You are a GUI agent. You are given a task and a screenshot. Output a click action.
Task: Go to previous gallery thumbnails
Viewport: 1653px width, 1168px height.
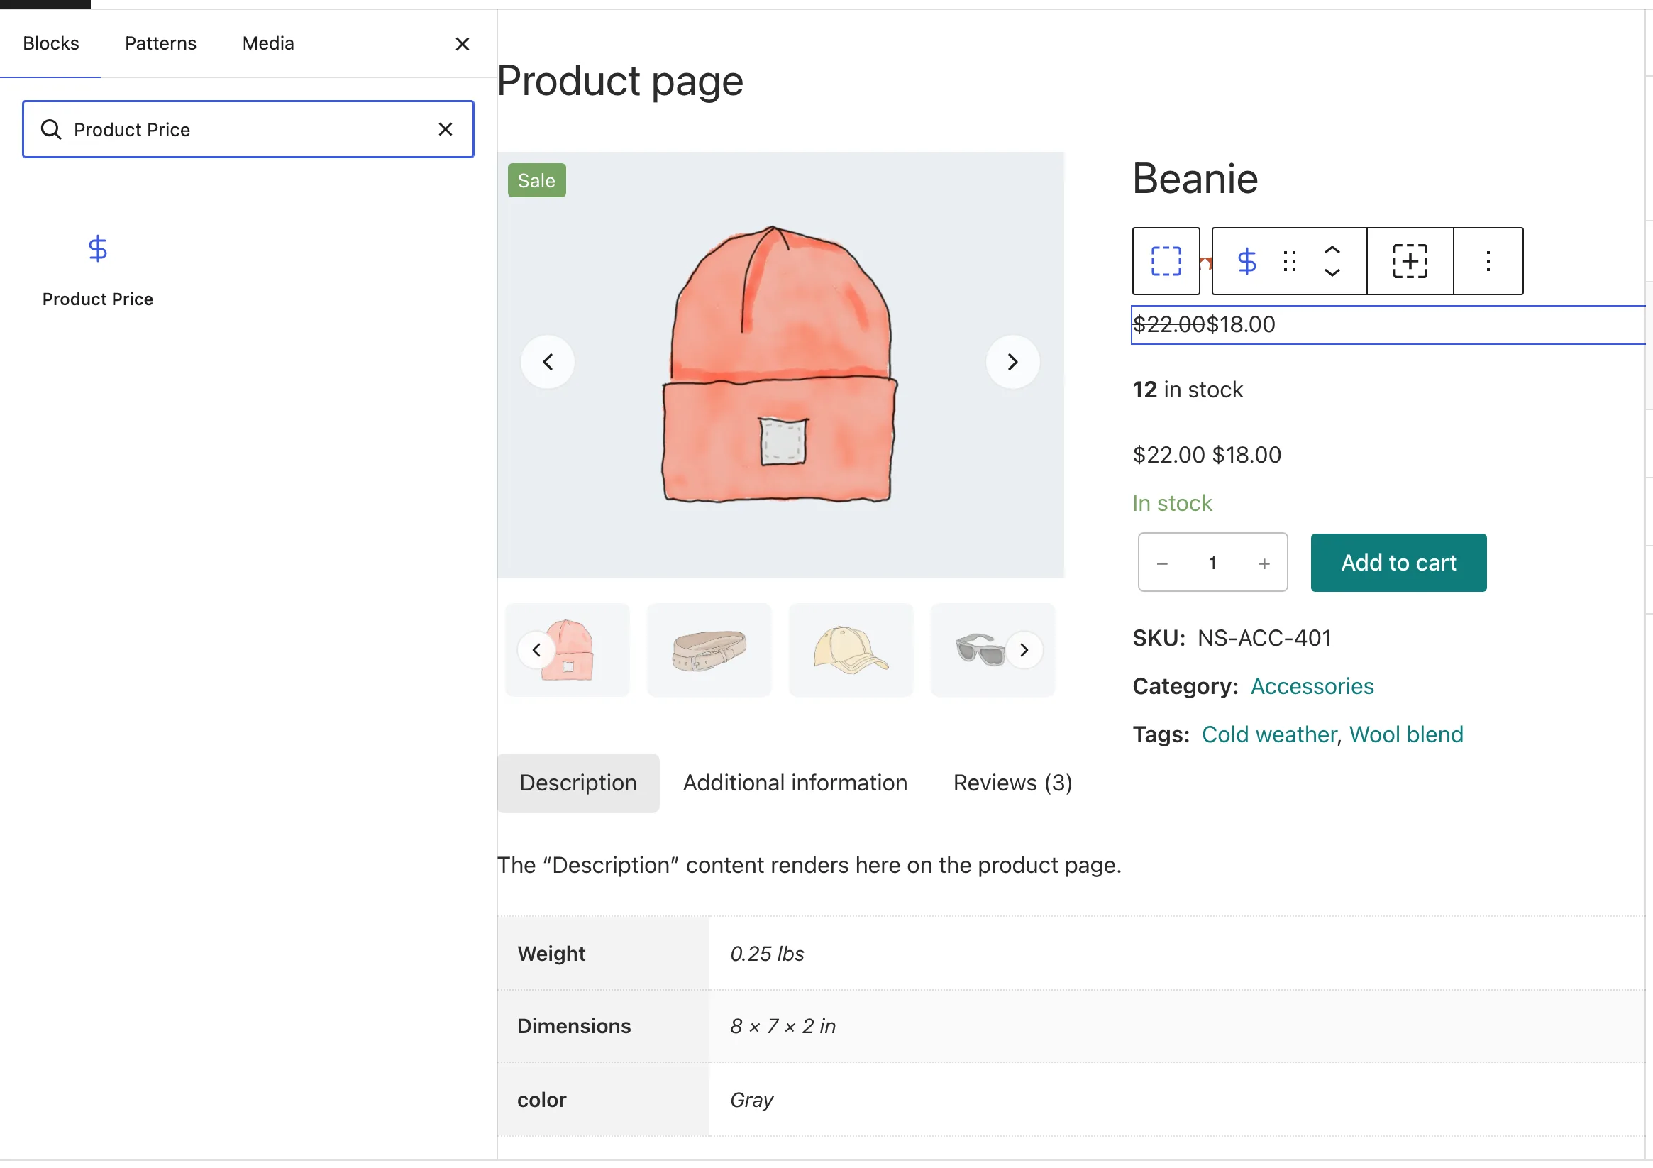tap(536, 650)
